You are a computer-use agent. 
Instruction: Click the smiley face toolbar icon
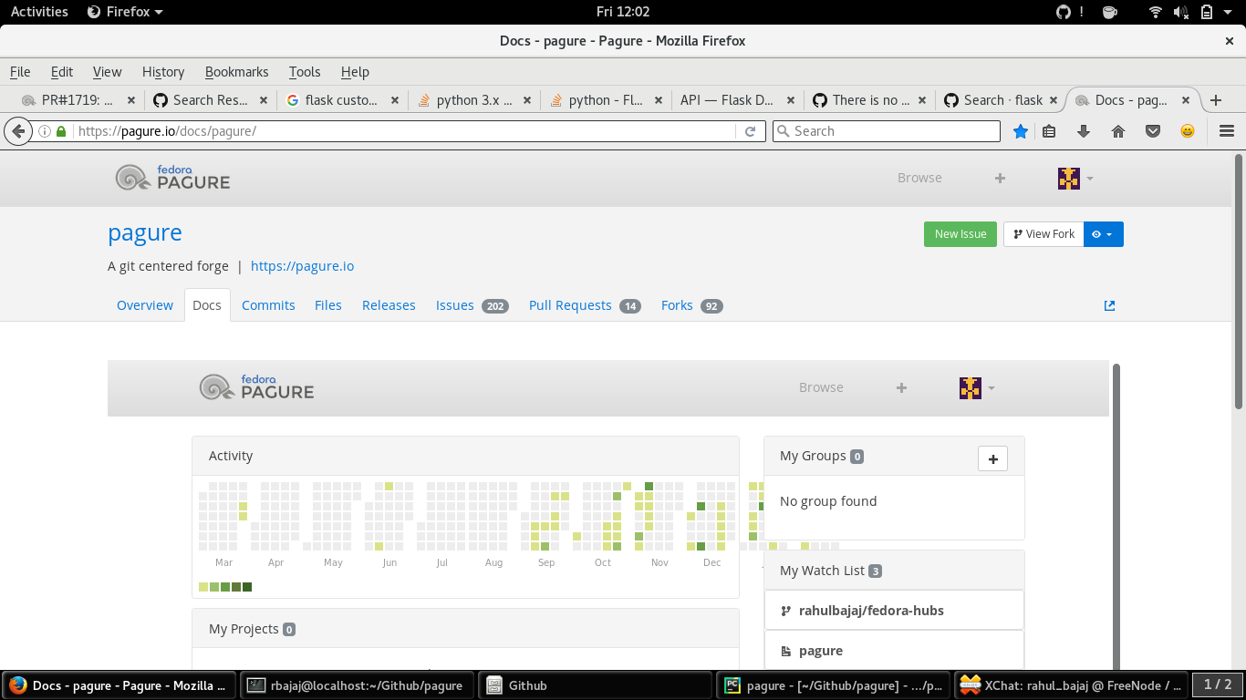[x=1188, y=131]
